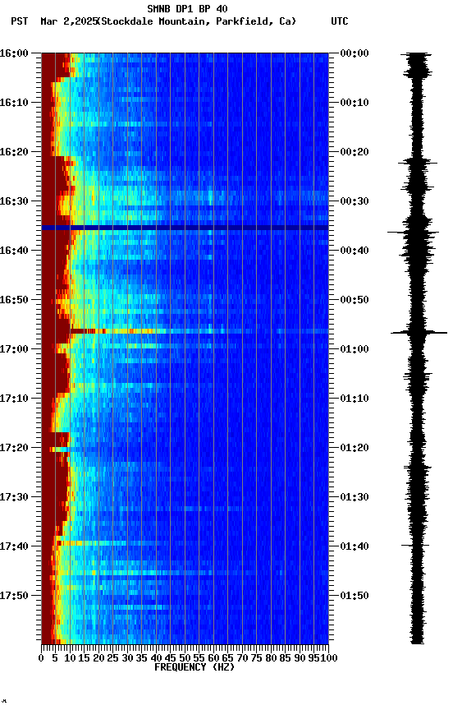
Task: Click the 00:30 UTC time label
Action: [x=355, y=201]
